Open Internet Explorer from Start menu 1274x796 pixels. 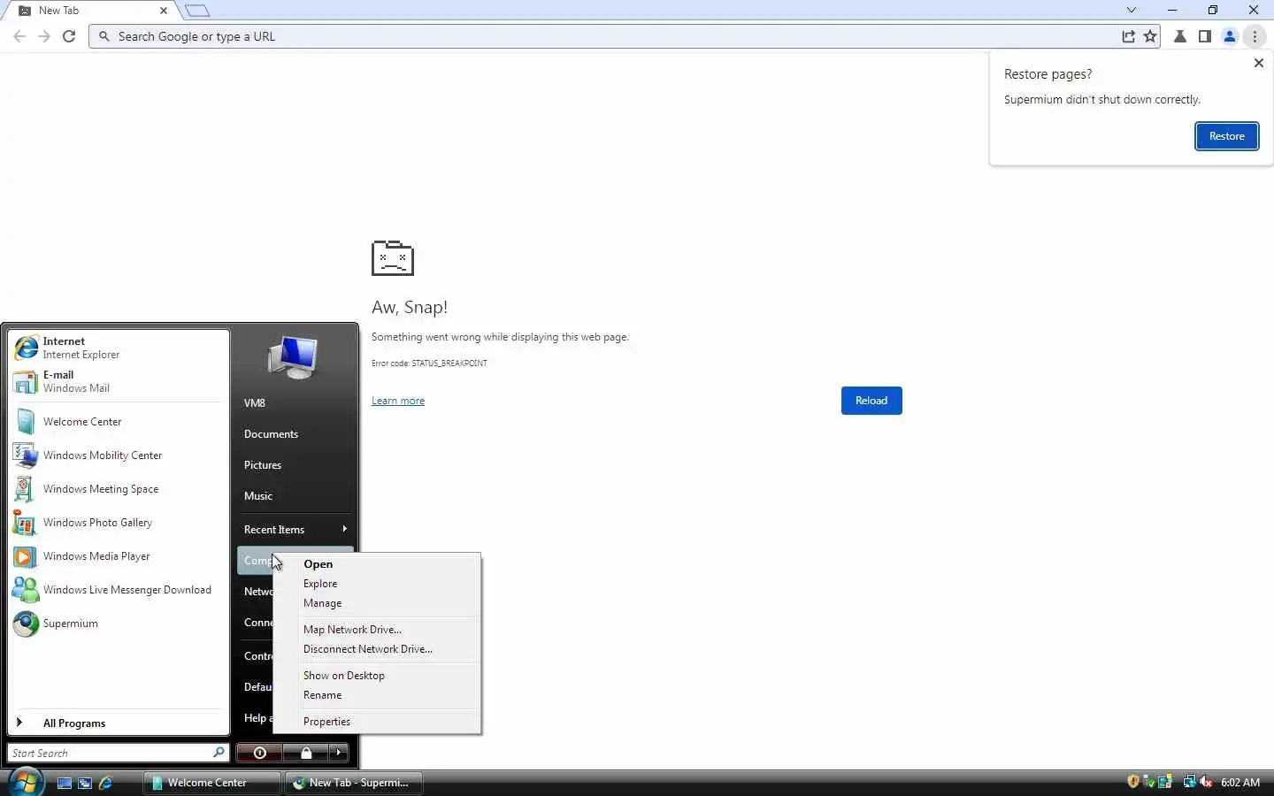[119, 348]
